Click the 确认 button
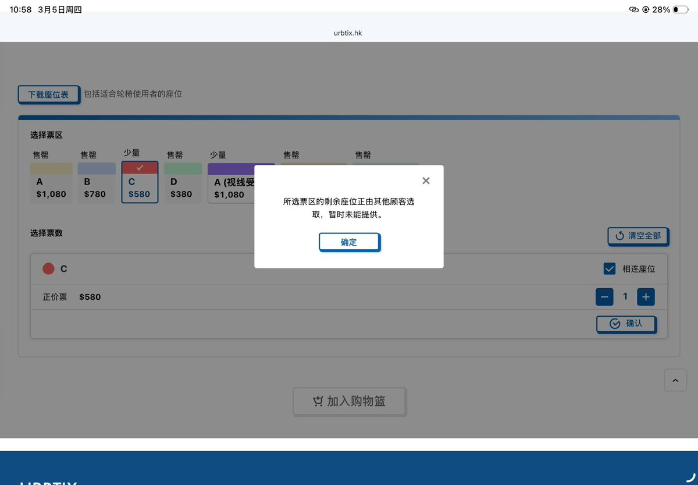Viewport: 698px width, 485px height. click(626, 324)
